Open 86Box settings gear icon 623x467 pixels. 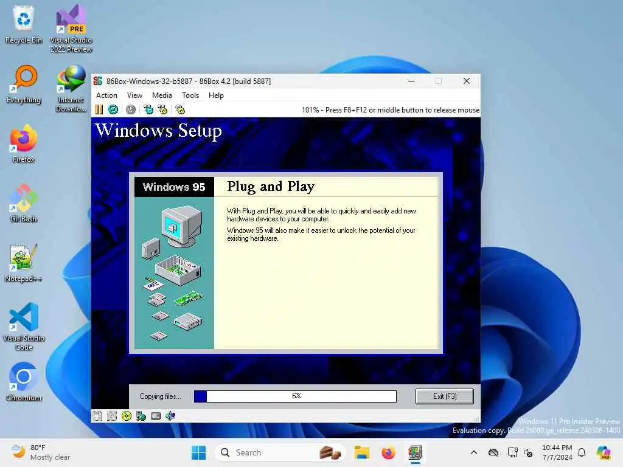(x=180, y=109)
